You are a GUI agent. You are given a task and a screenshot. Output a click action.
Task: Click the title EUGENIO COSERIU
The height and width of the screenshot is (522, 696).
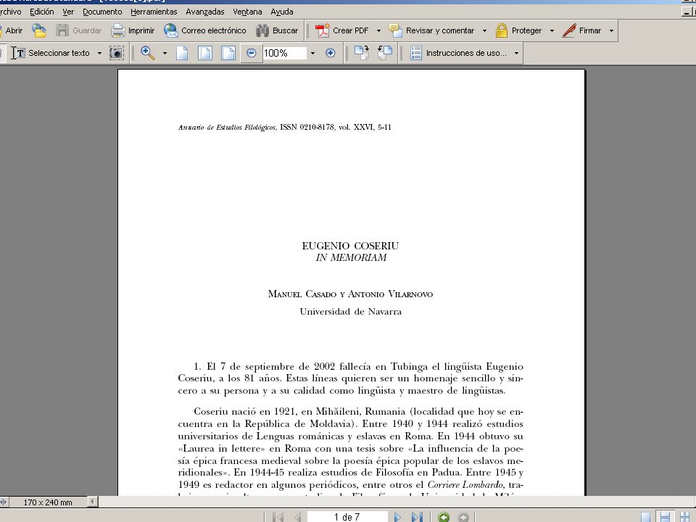[350, 246]
